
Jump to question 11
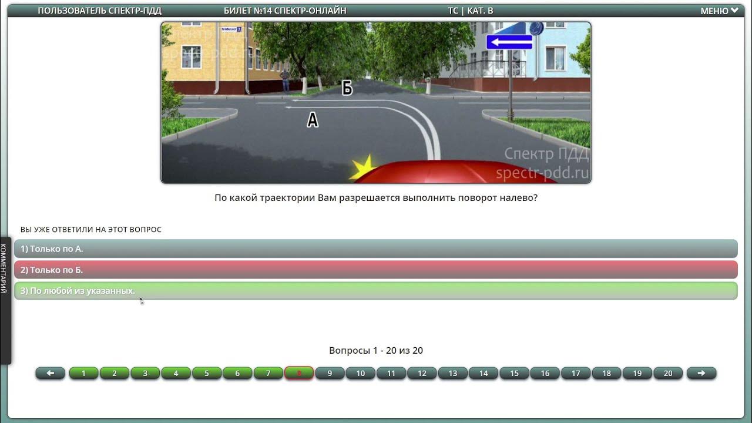(391, 373)
